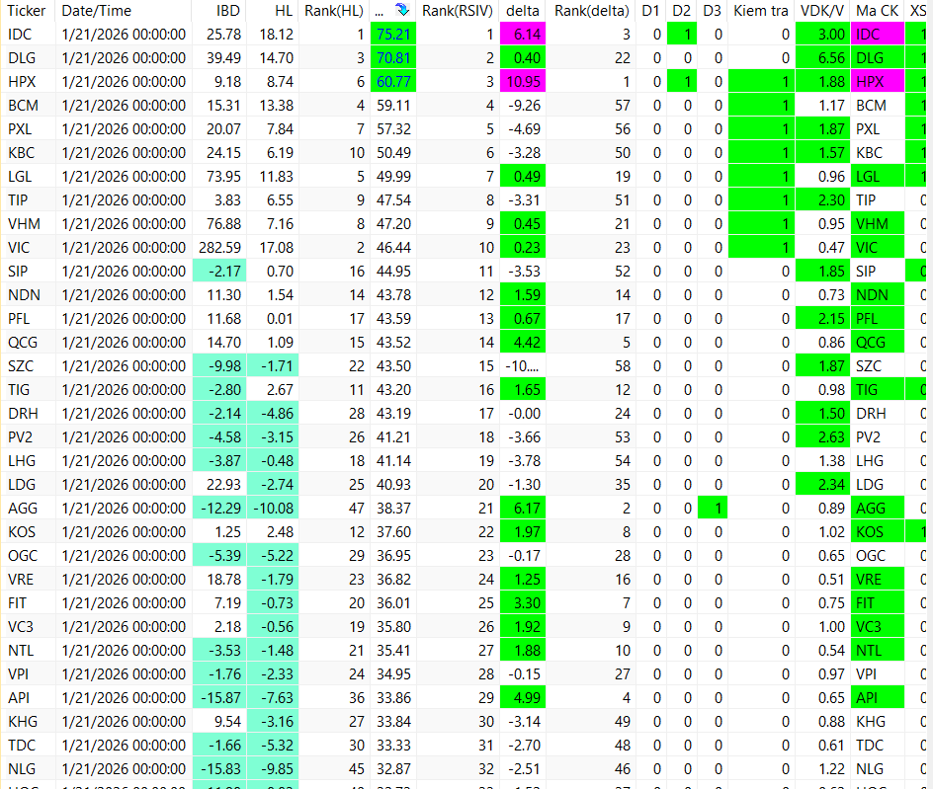Click the D3 column header
933x789 pixels.
click(x=713, y=11)
